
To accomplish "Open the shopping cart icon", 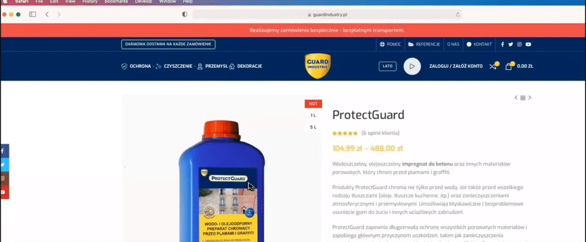I will [x=508, y=67].
